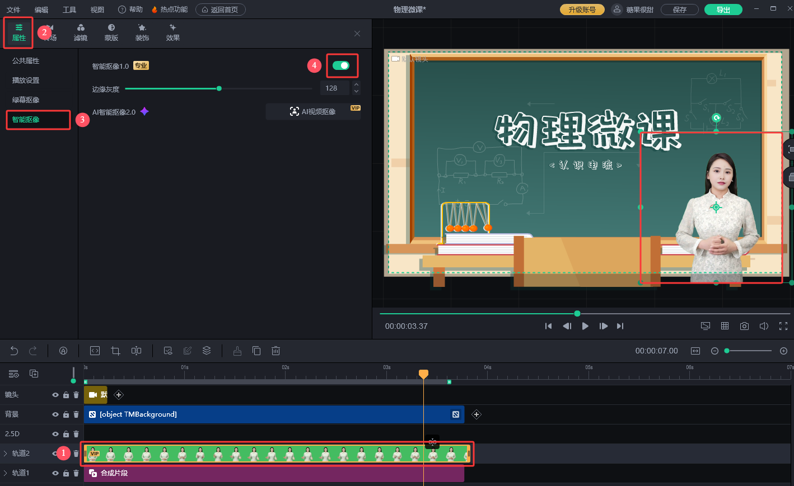Take a snapshot with the camera icon

pyautogui.click(x=744, y=326)
